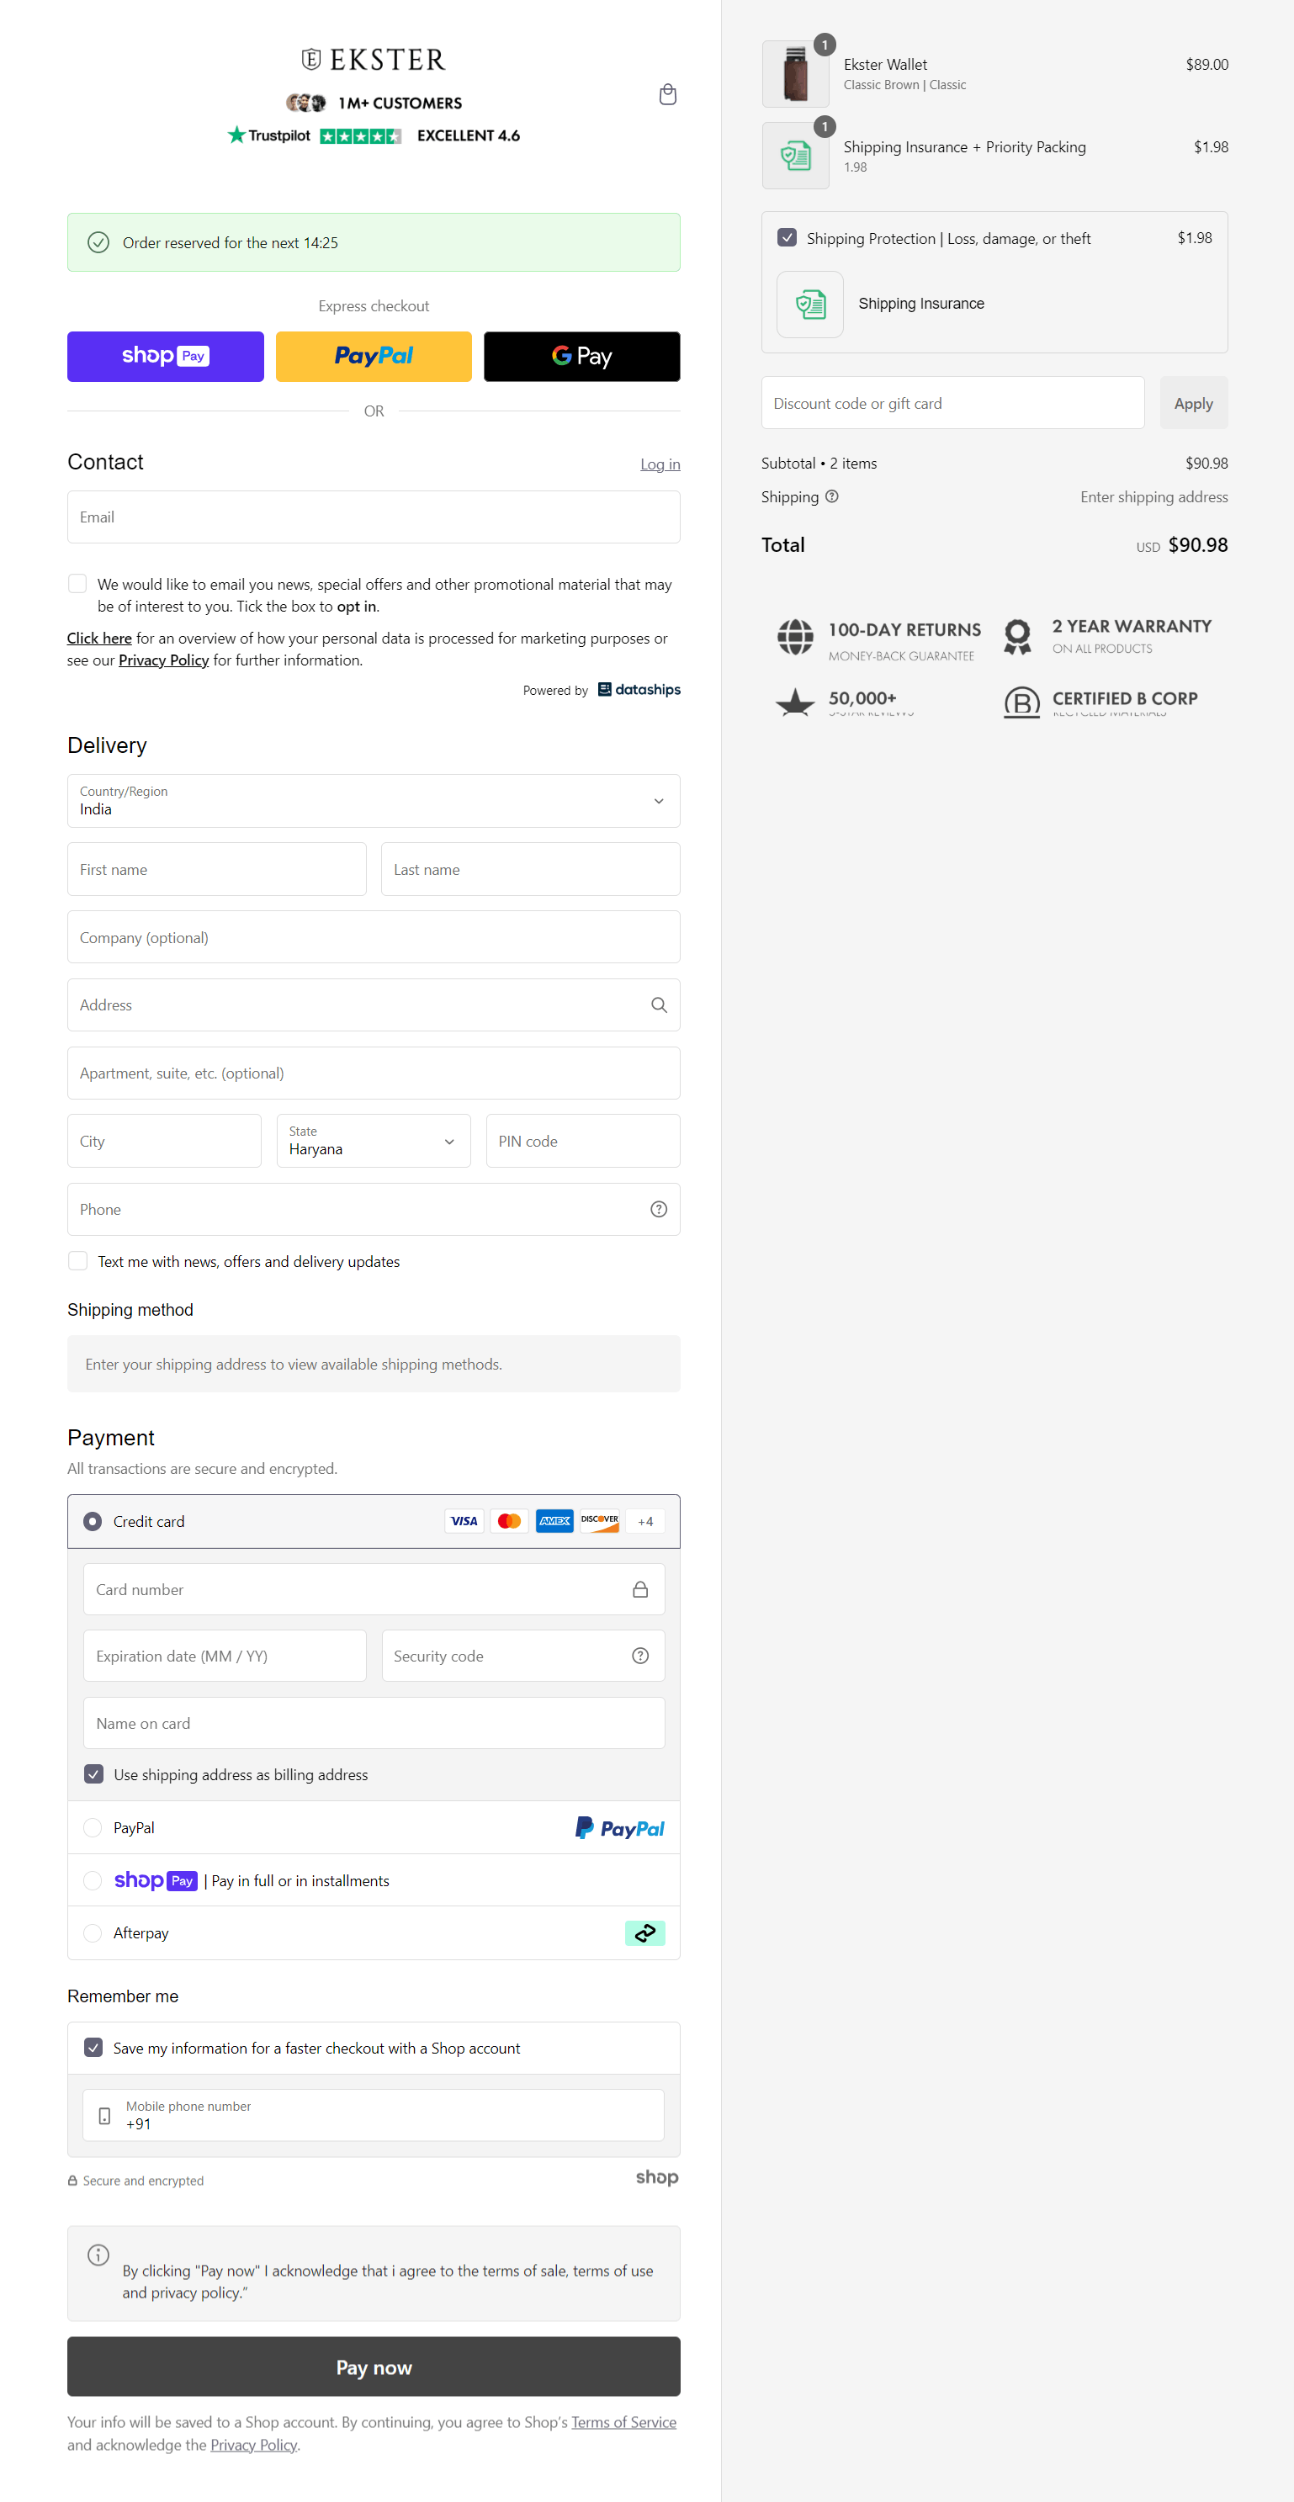1294x2502 pixels.
Task: Focus the Expiration date field
Action: 225,1656
